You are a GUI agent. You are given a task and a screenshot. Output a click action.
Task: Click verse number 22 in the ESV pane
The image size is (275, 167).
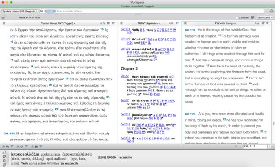tap(224, 119)
